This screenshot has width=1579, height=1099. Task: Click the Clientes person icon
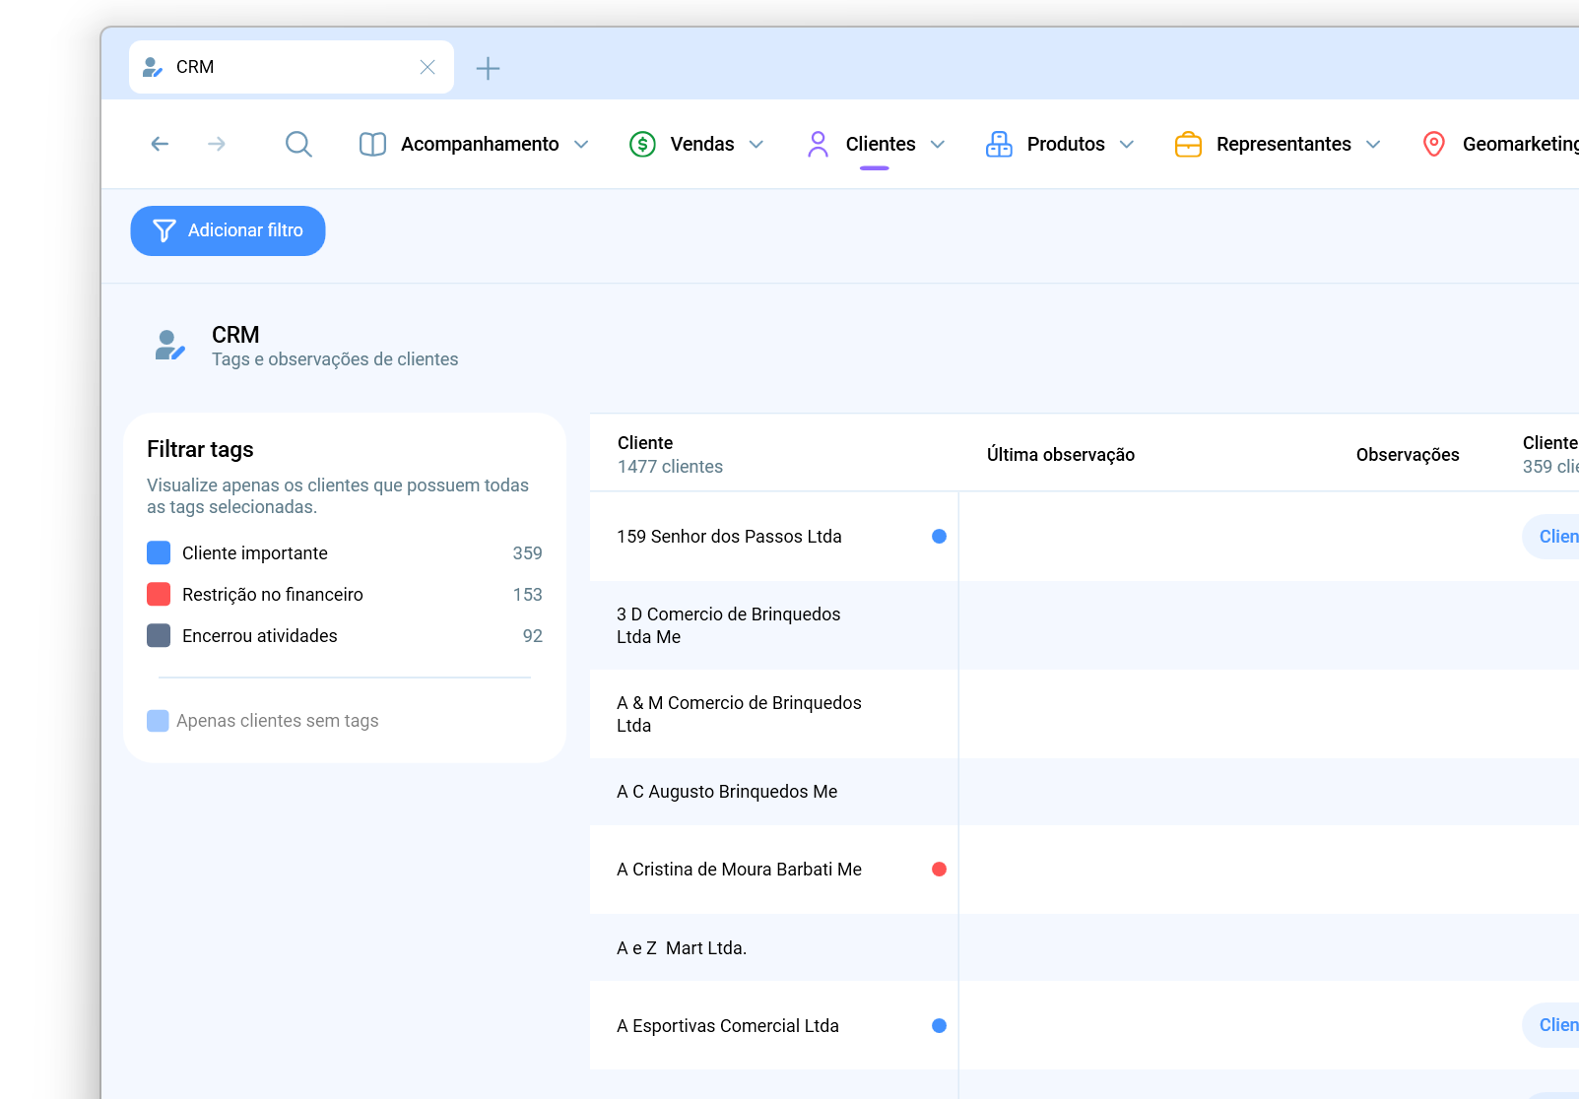(818, 144)
